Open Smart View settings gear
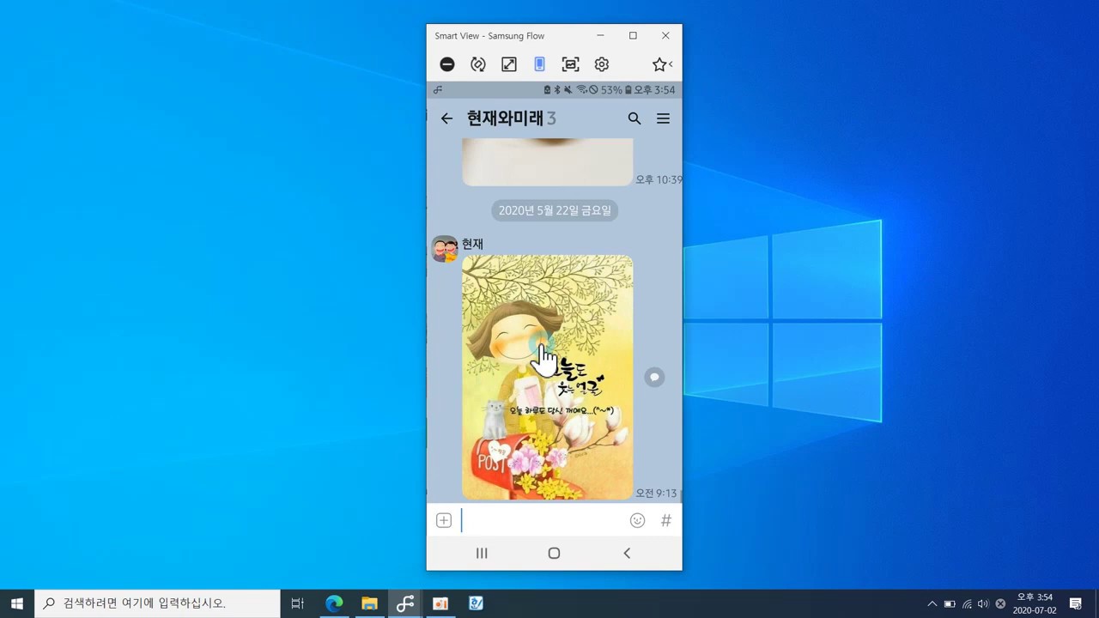Viewport: 1099px width, 618px height. click(602, 64)
